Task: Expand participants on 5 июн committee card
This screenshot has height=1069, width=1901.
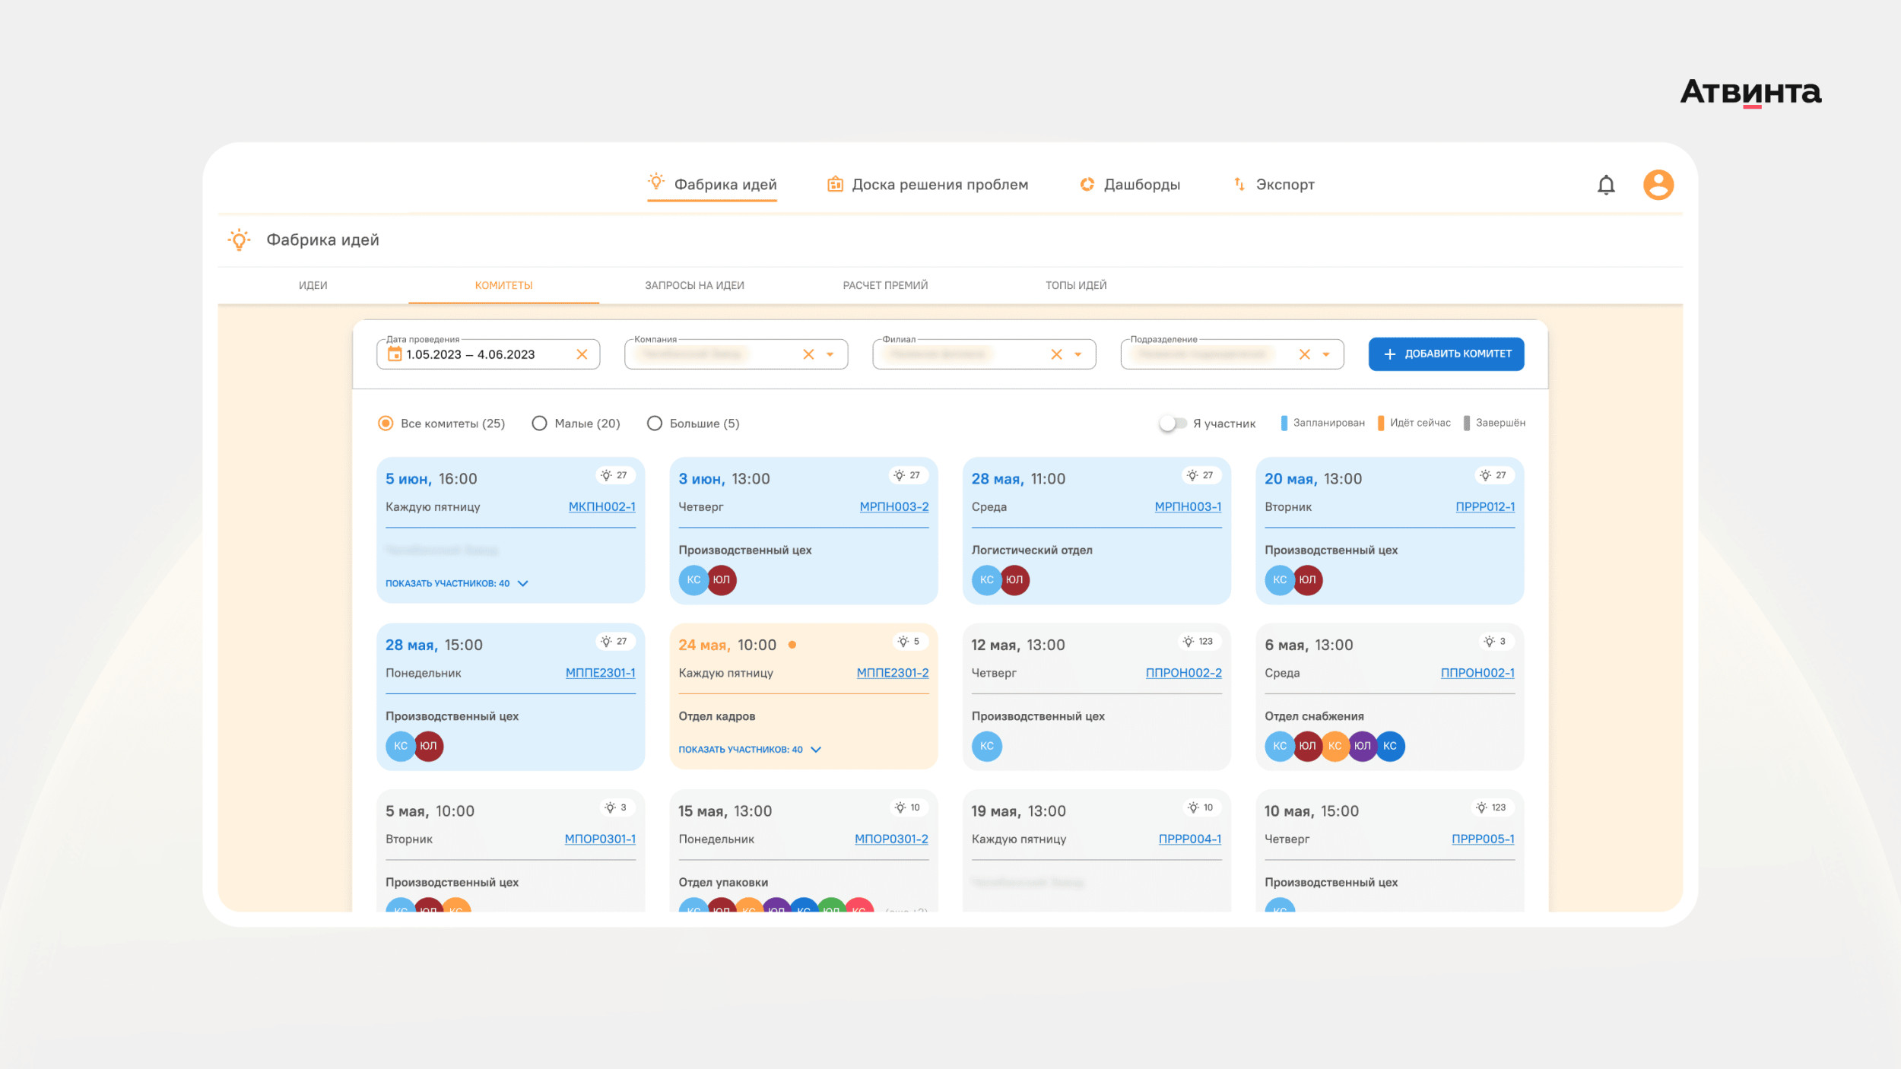Action: coord(456,583)
